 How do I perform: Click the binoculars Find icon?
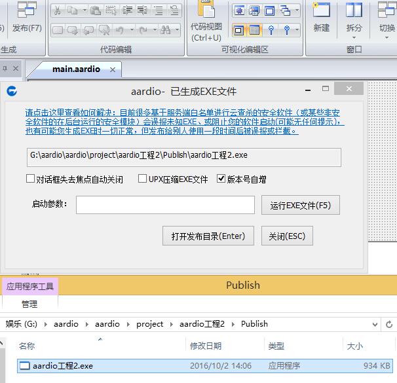[x=166, y=30]
